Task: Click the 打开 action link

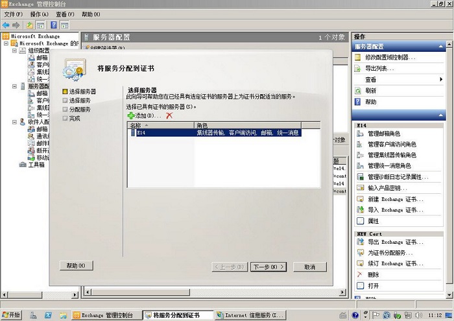Action: [x=373, y=286]
